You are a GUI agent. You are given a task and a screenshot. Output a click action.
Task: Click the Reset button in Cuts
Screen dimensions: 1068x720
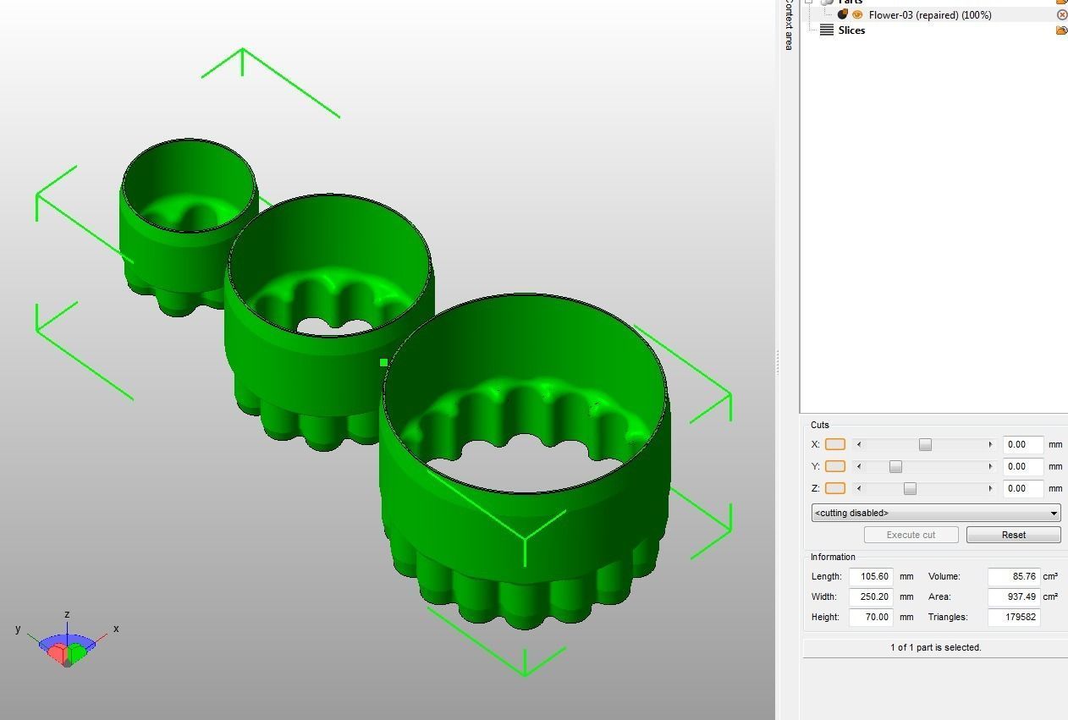[x=1013, y=535]
